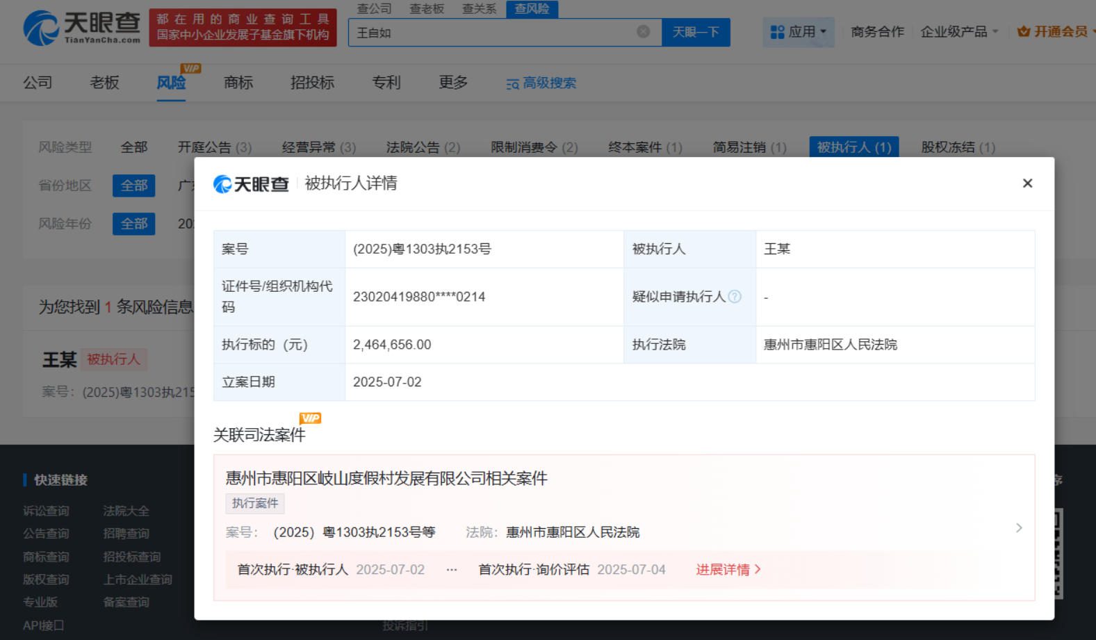Screen dimensions: 1096x640
Task: Click the ellipsis between execution timeline entries
Action: tap(452, 570)
